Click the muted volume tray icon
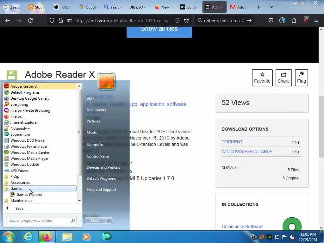The height and width of the screenshot is (243, 324). pyautogui.click(x=292, y=237)
